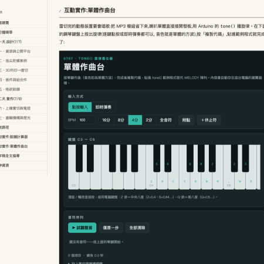The height and width of the screenshot is (264, 264).
Task: Add a rest with +休止符
Action: (x=209, y=120)
